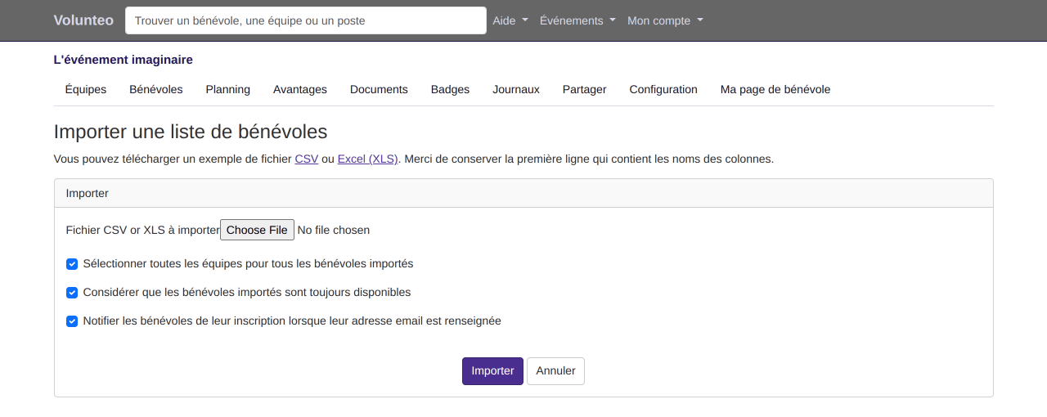The image size is (1047, 417).
Task: Cancel with the Annuler button
Action: point(555,370)
